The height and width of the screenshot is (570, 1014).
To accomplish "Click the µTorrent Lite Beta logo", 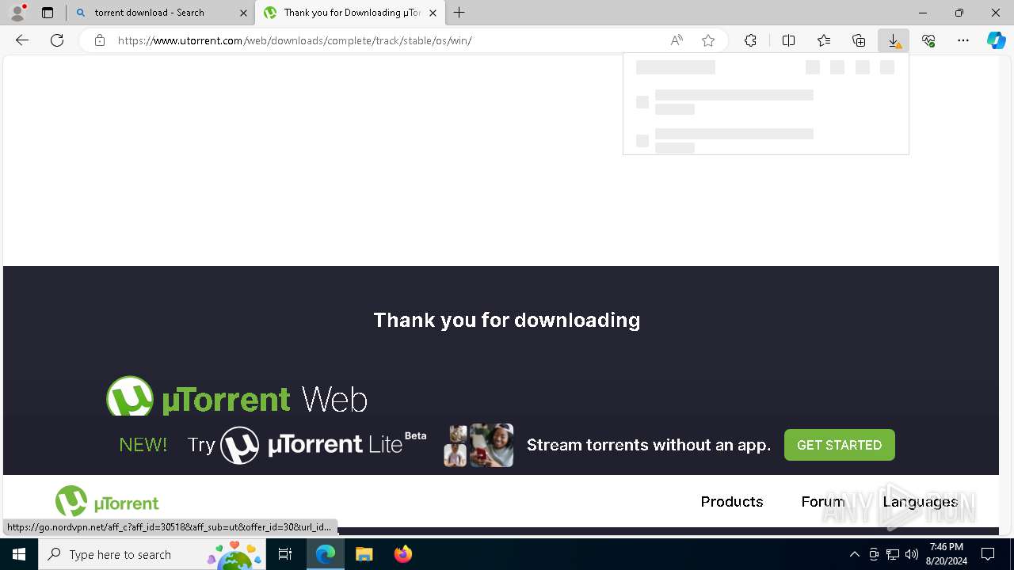I will pyautogui.click(x=323, y=445).
